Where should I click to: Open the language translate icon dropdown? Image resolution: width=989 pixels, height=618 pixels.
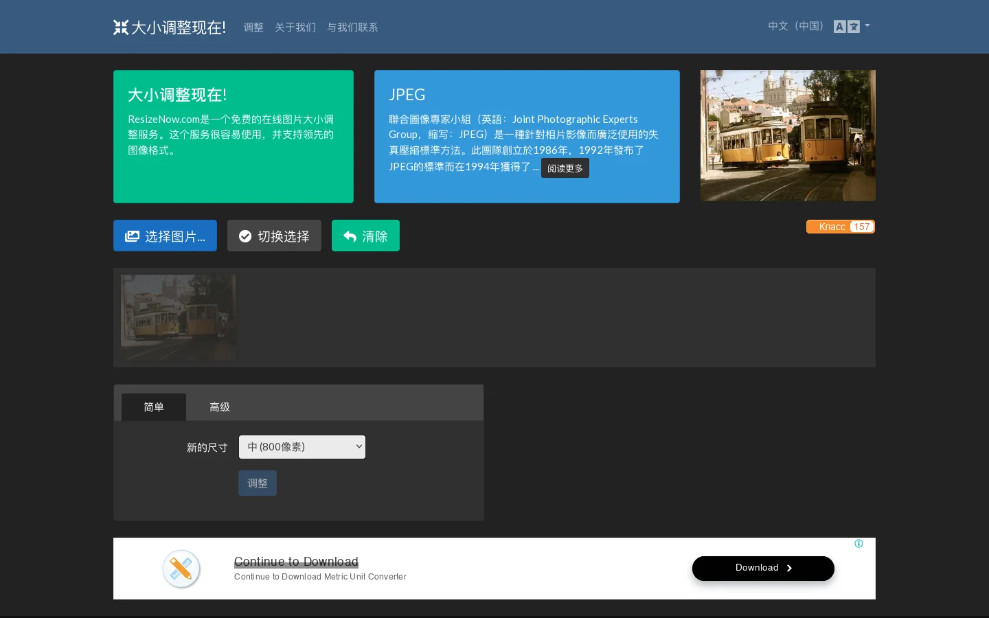pos(852,27)
